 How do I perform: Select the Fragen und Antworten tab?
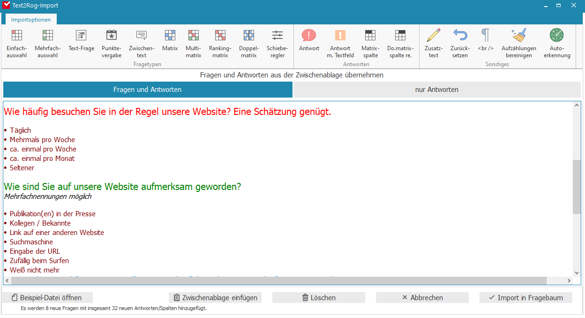[x=147, y=89]
